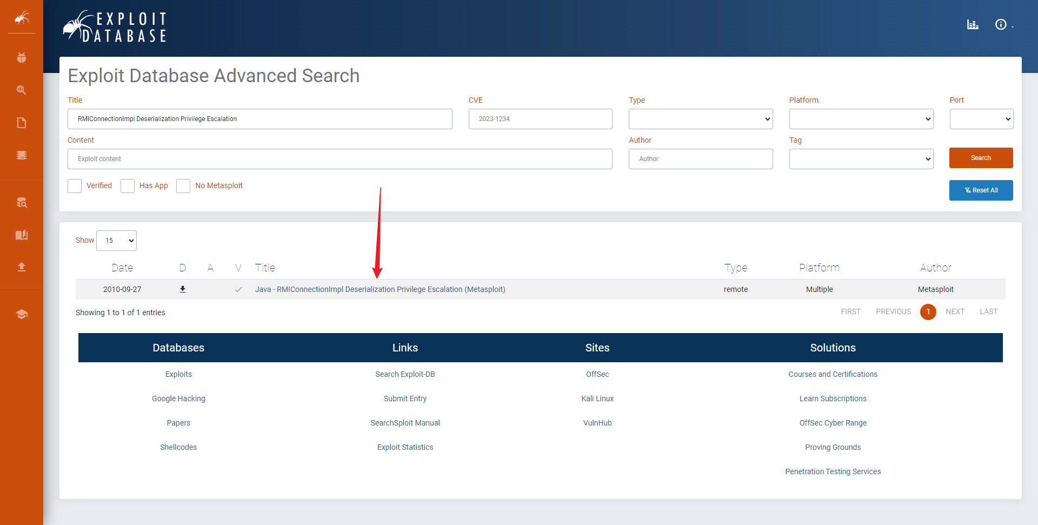This screenshot has height=525, width=1038.
Task: Open Search Exploit-DB icon in sidebar
Action: point(22,203)
